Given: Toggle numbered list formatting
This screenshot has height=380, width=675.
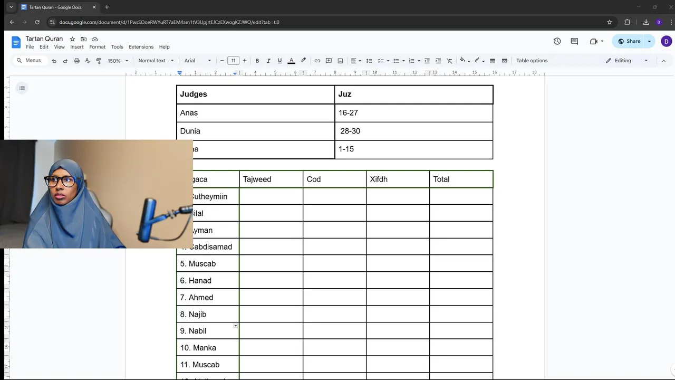Looking at the screenshot, I should click(411, 61).
